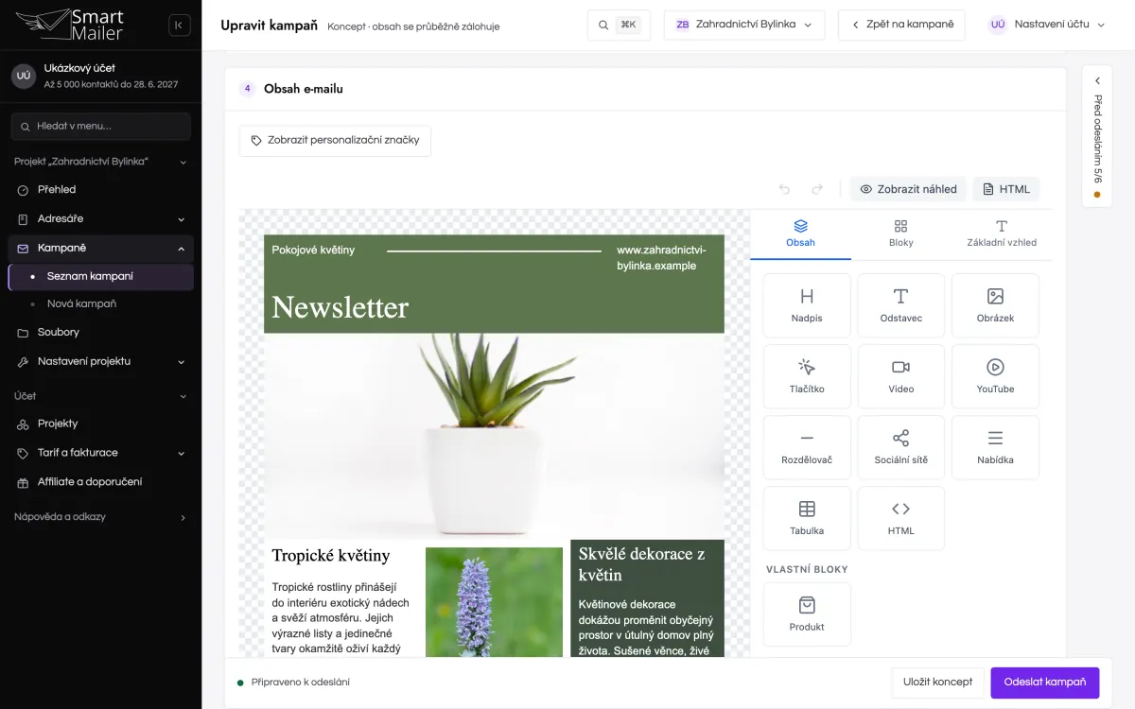Switch to the Obsah tab
Viewport: 1135px width, 709px height.
tap(800, 233)
